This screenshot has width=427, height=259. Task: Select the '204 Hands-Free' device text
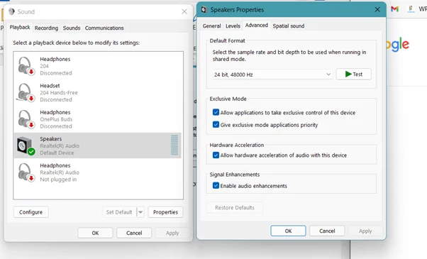(x=59, y=92)
